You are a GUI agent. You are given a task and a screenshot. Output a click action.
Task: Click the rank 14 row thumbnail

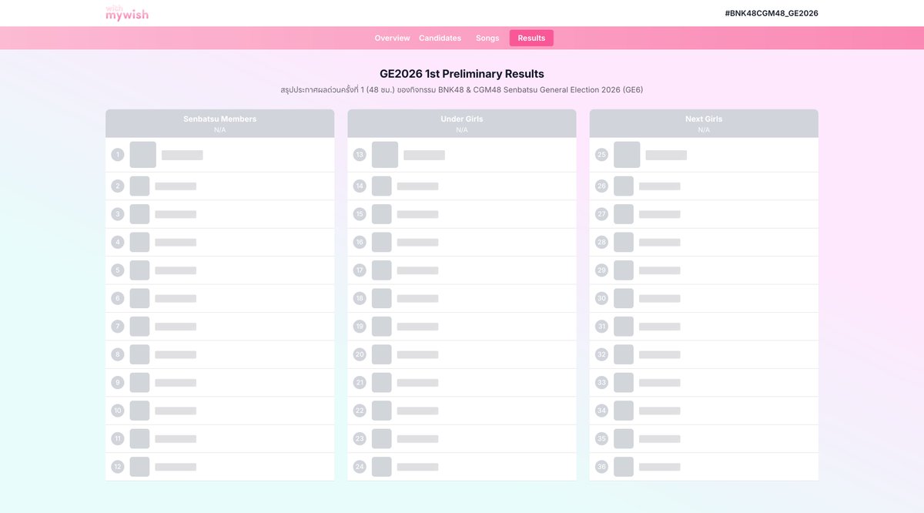381,186
